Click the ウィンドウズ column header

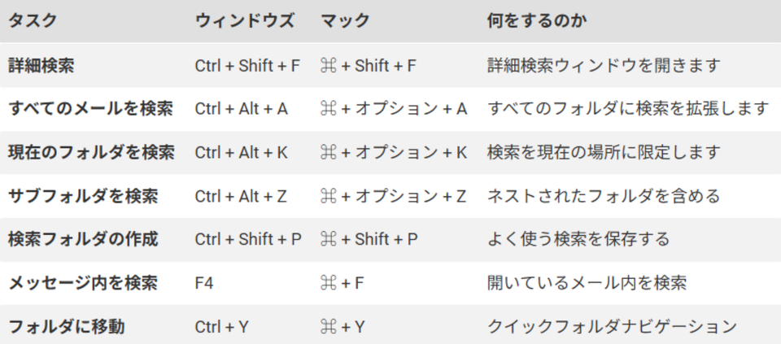244,21
